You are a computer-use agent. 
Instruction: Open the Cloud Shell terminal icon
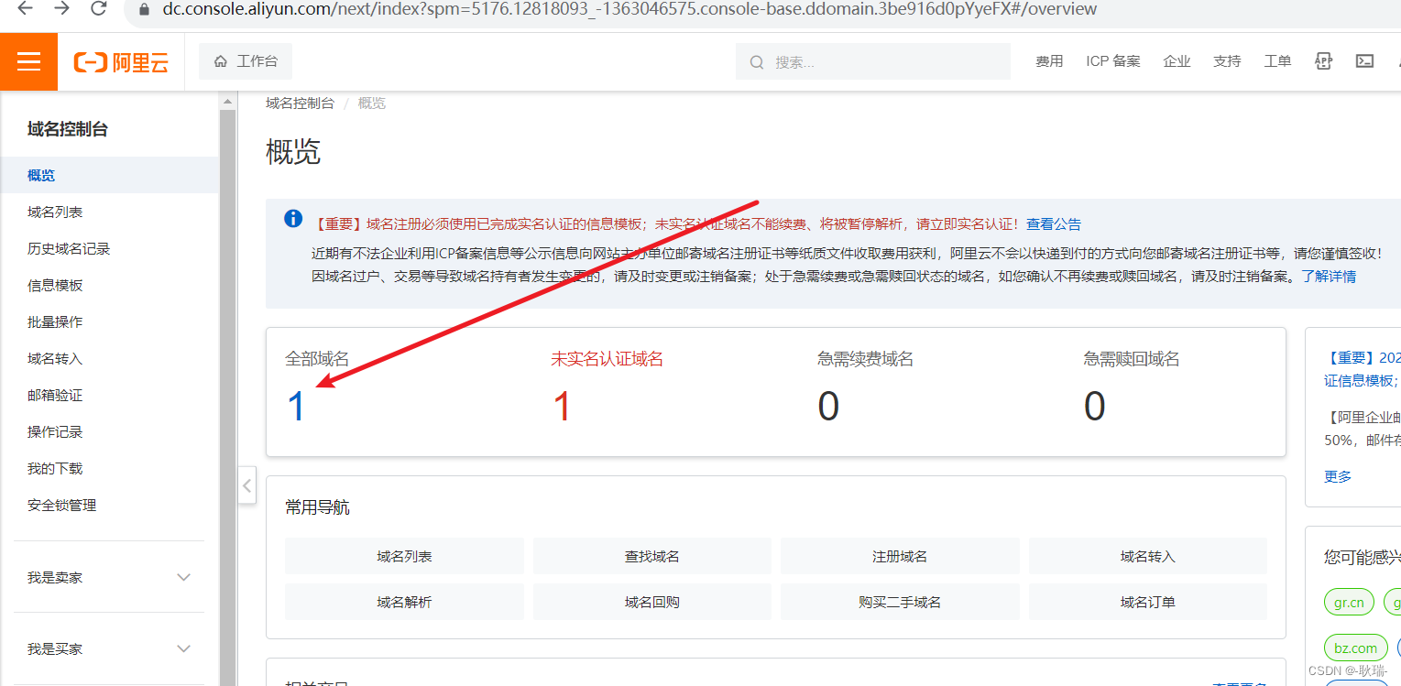coord(1364,61)
